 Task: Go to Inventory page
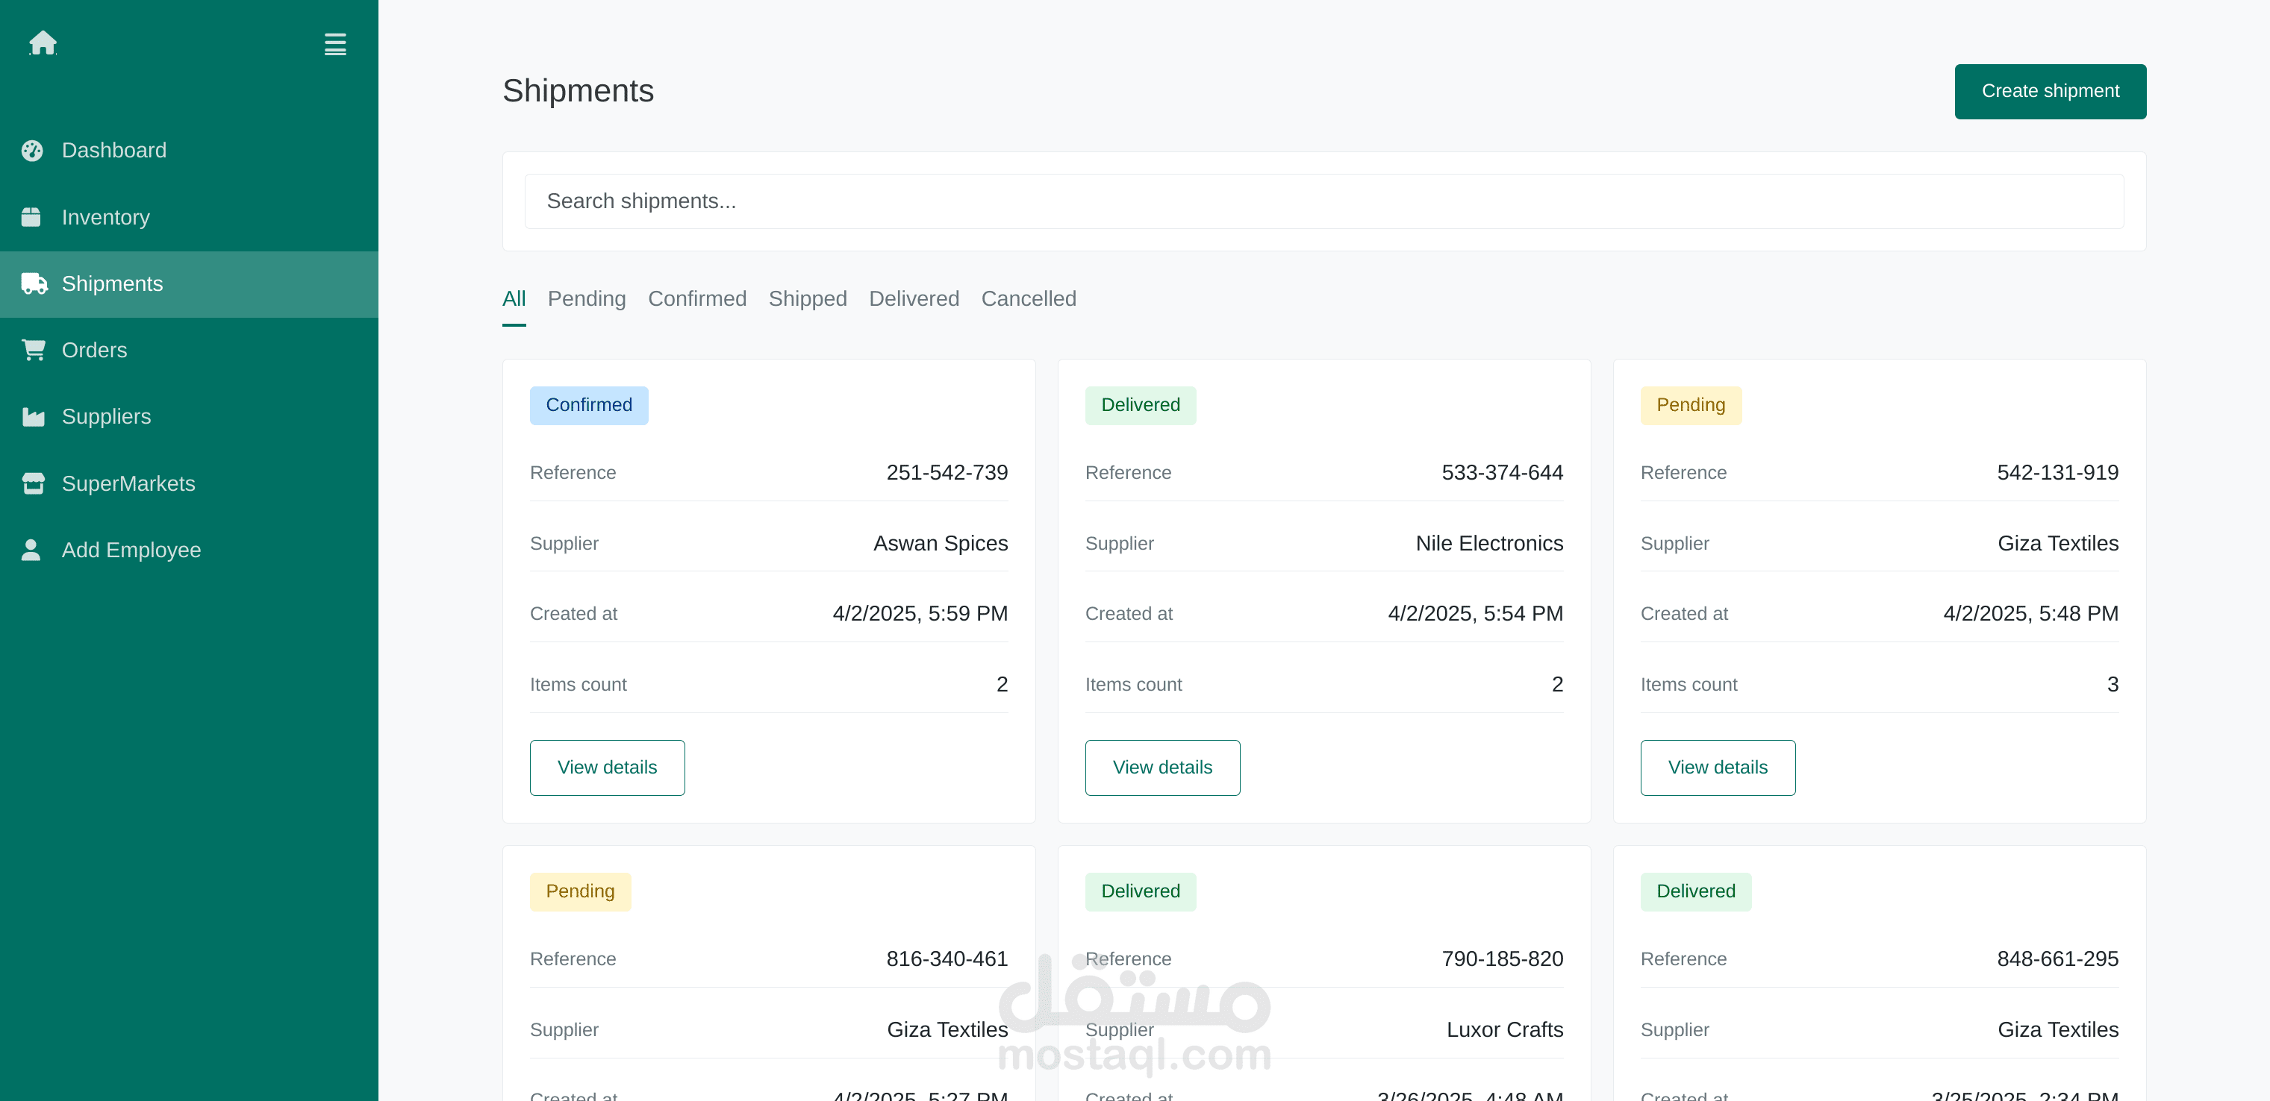click(x=189, y=216)
